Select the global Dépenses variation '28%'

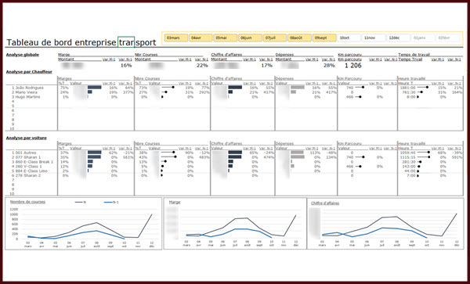point(329,66)
